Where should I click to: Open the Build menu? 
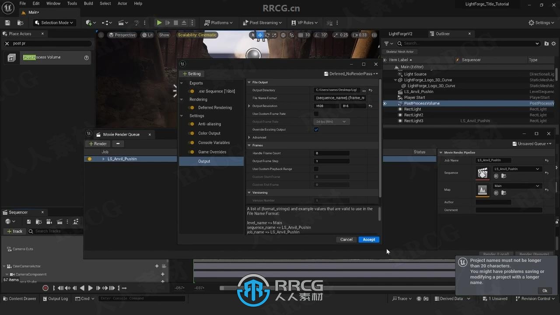[88, 3]
